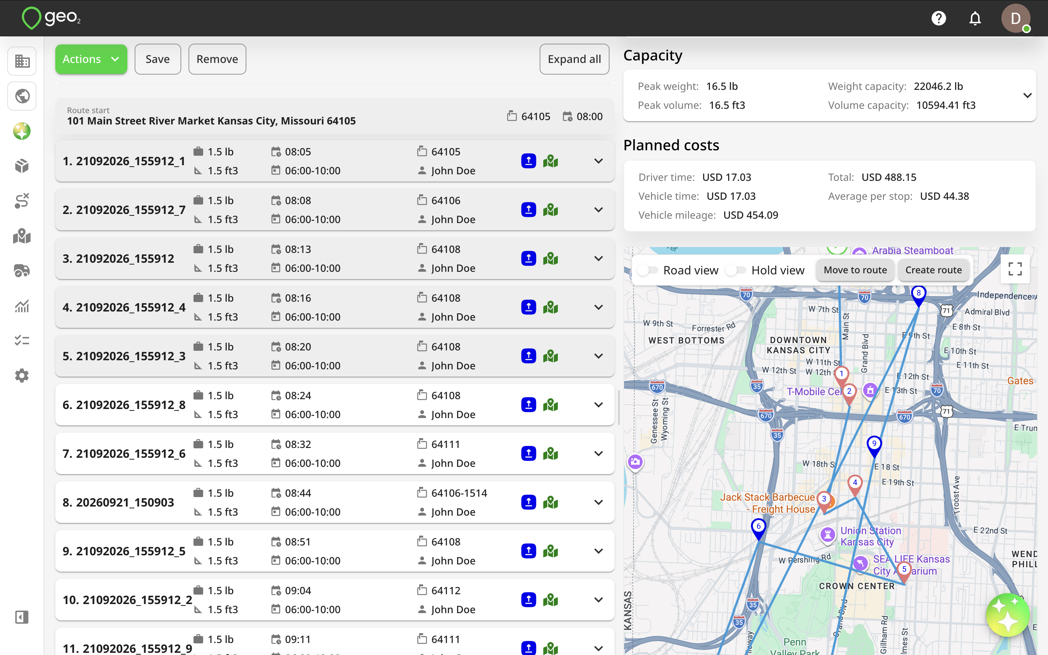Expand stop 3. 21092026_155912 row
The image size is (1048, 655).
point(599,259)
